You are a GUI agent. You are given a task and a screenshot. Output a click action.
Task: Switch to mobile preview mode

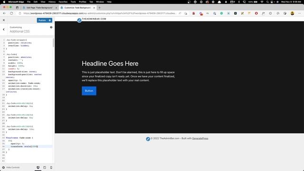coord(51,168)
